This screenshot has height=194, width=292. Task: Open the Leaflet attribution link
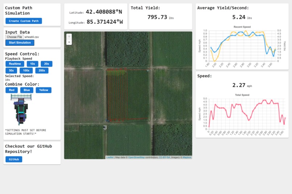coord(110,157)
